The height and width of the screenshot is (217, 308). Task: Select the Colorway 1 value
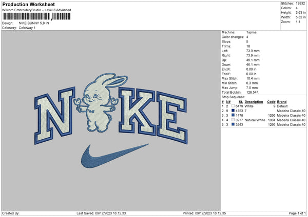(27, 28)
